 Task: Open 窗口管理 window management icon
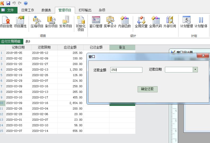96,22
